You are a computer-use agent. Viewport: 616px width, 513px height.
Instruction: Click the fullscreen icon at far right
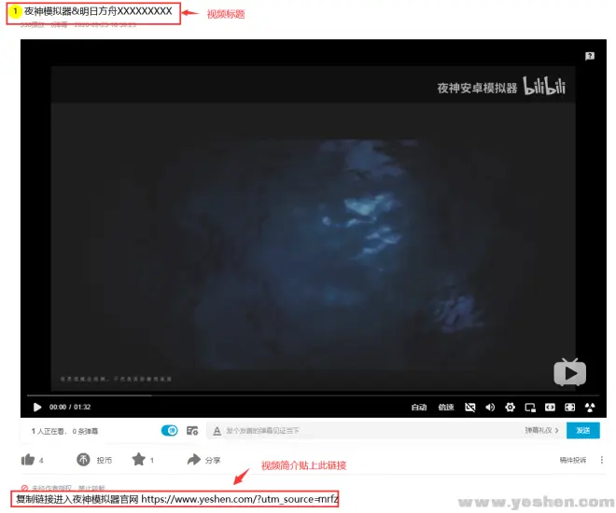click(x=590, y=408)
